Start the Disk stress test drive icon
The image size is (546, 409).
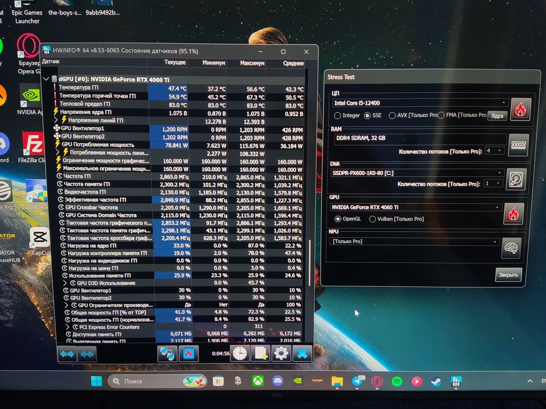(x=516, y=179)
